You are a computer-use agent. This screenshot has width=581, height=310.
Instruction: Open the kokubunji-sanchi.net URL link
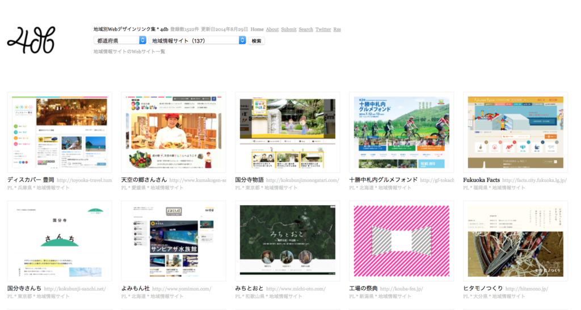(75, 289)
